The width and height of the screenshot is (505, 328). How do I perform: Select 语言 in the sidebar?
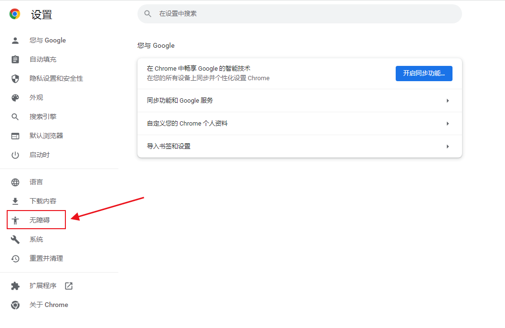36,182
